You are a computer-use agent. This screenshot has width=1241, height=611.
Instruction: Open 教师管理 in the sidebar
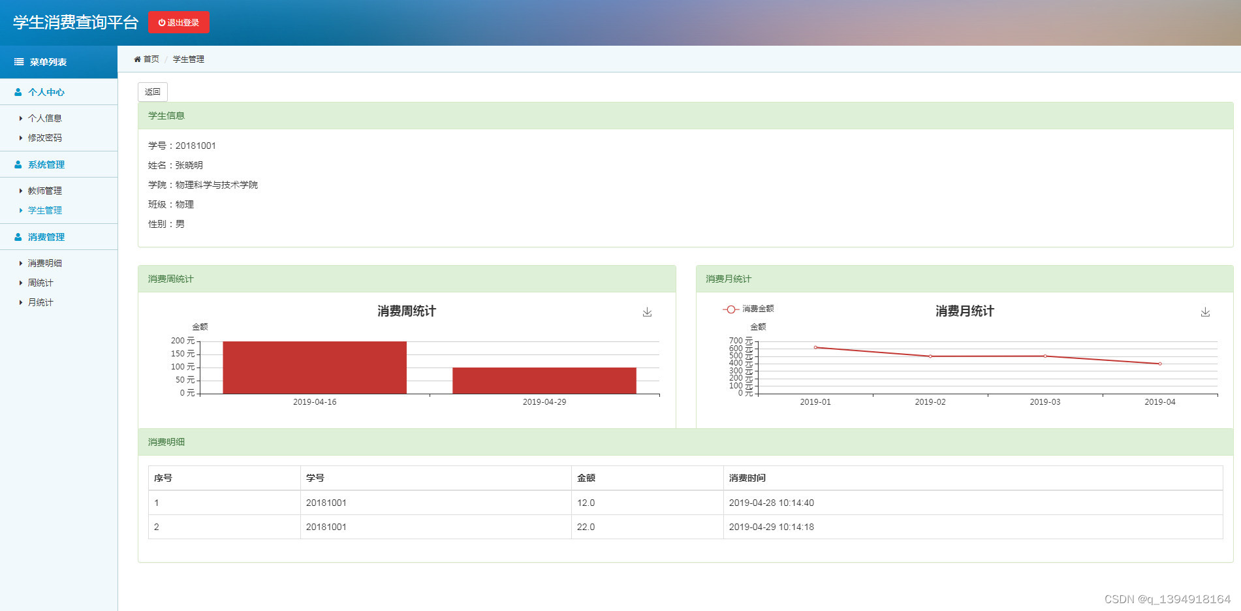(45, 191)
